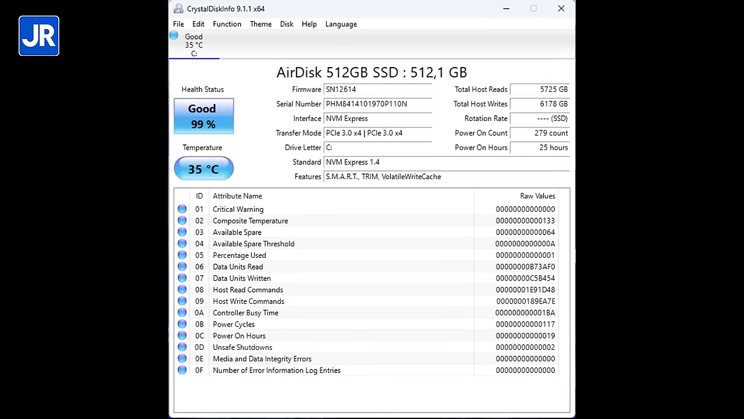Click the blue status orb for drive C:
Image resolution: width=744 pixels, height=419 pixels.
click(x=174, y=36)
